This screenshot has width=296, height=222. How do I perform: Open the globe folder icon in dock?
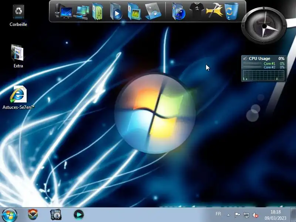coord(179,12)
